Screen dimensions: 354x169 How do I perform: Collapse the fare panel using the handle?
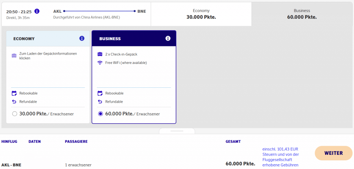[177, 131]
